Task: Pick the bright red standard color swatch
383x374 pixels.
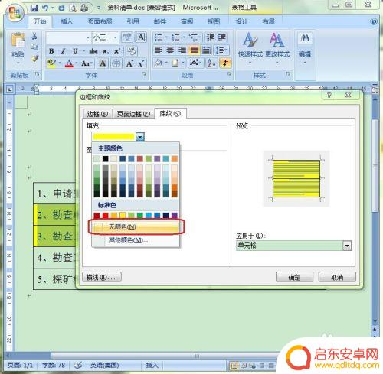Action: [x=105, y=216]
